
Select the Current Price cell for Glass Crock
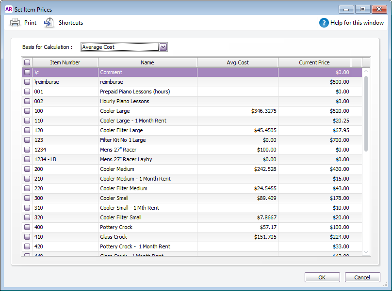314,237
